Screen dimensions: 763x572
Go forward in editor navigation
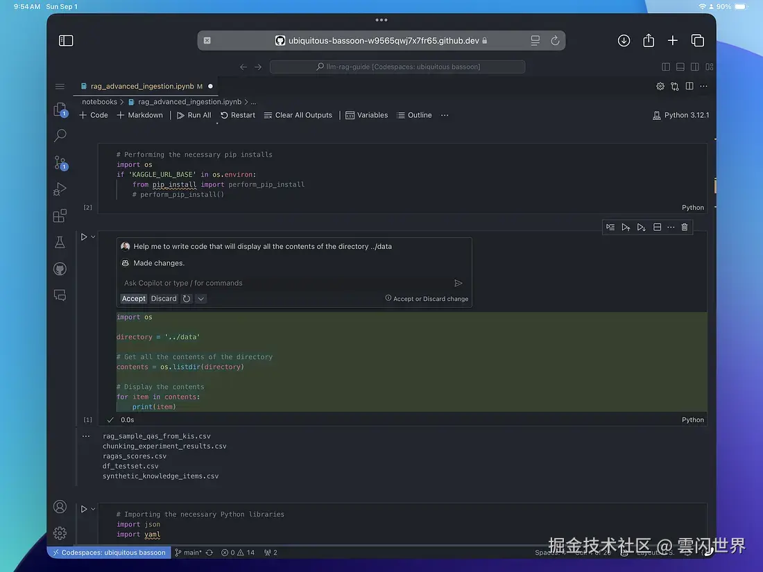258,67
